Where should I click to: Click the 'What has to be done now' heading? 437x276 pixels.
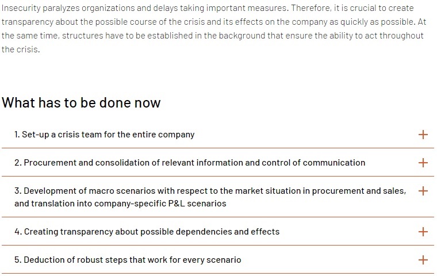point(81,102)
